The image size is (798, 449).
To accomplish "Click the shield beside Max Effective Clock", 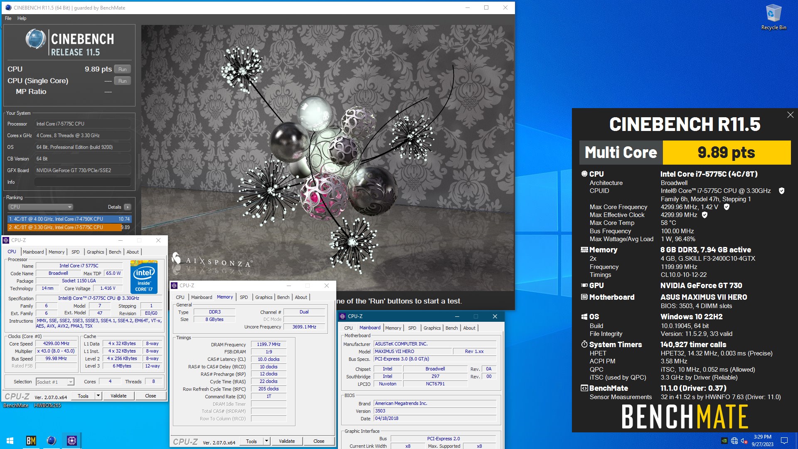I will pos(704,215).
